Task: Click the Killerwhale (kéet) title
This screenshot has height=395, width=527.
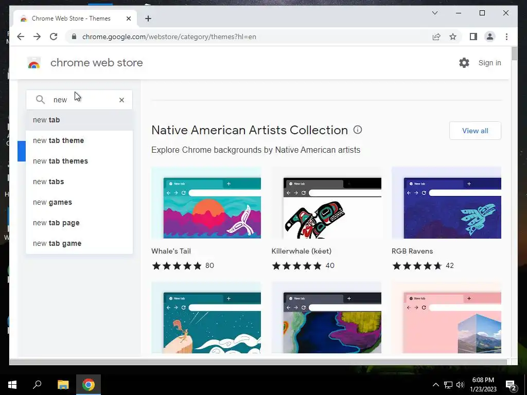Action: (x=302, y=251)
